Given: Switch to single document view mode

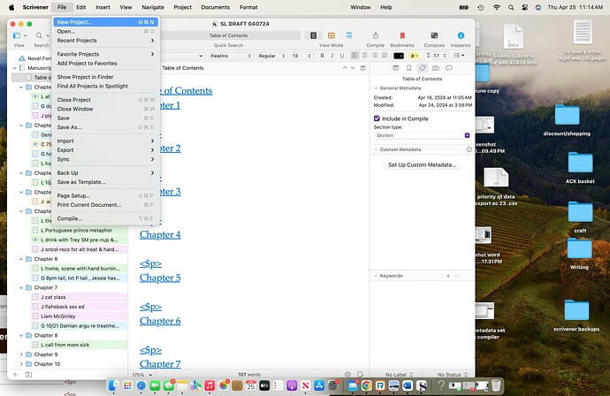Looking at the screenshot, I should point(313,35).
